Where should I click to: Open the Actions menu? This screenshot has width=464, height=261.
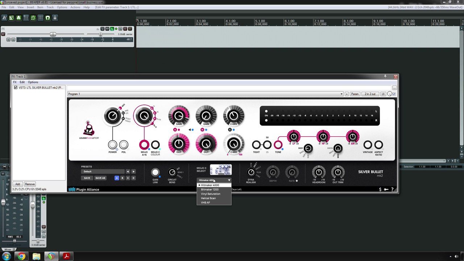pyautogui.click(x=75, y=7)
